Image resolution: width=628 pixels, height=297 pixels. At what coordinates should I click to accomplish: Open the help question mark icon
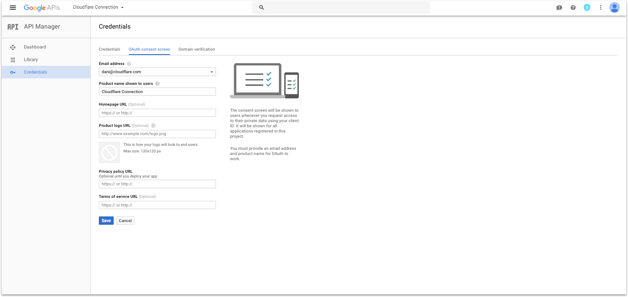[573, 7]
